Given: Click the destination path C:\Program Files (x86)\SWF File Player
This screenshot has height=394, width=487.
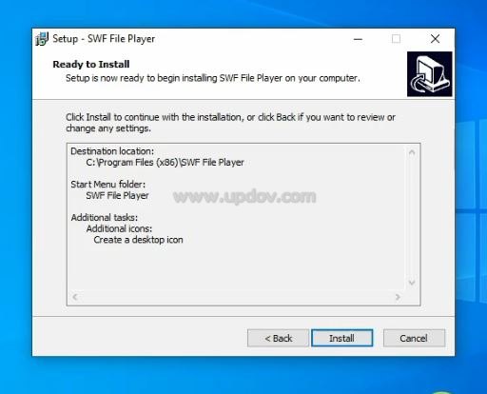Looking at the screenshot, I should click(165, 163).
